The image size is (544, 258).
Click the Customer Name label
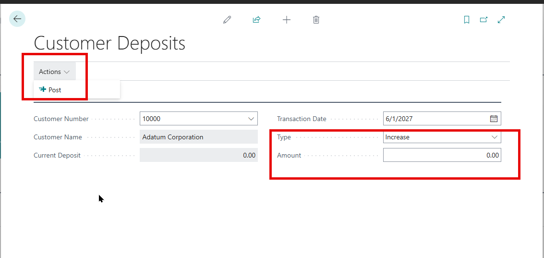pyautogui.click(x=58, y=137)
